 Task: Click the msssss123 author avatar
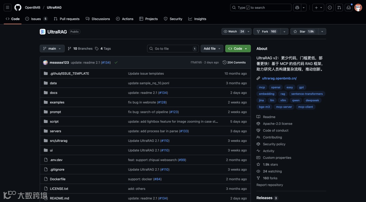click(45, 62)
